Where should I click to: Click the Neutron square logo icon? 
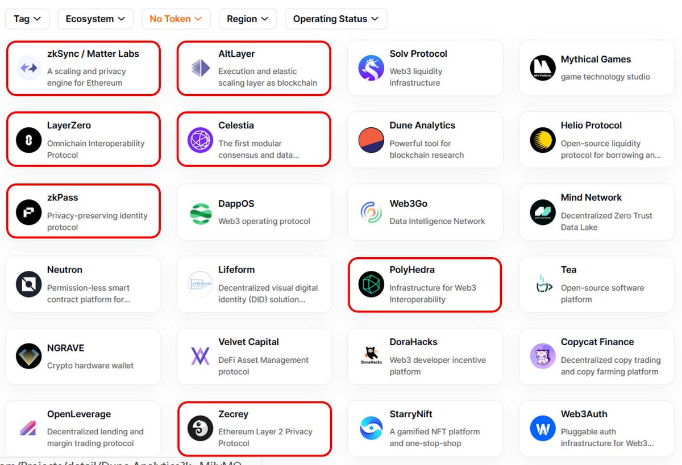(29, 284)
